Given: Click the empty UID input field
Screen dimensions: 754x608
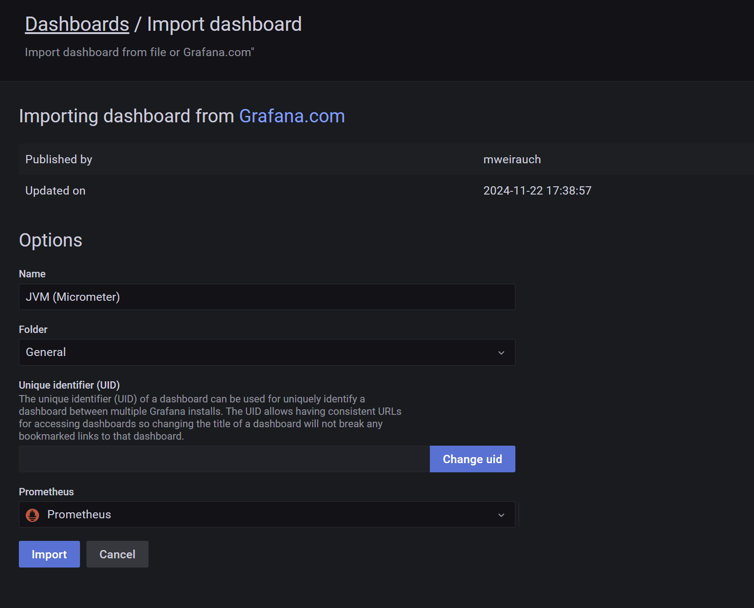Looking at the screenshot, I should (224, 459).
